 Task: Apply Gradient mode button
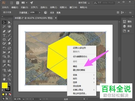6,94
